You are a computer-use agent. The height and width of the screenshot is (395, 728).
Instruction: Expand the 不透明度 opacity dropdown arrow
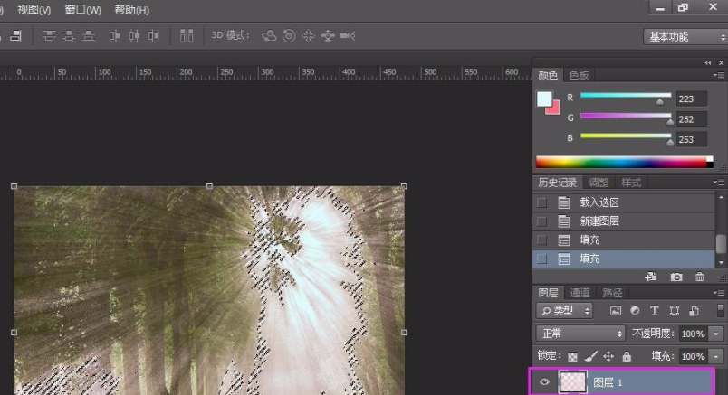coord(717,334)
